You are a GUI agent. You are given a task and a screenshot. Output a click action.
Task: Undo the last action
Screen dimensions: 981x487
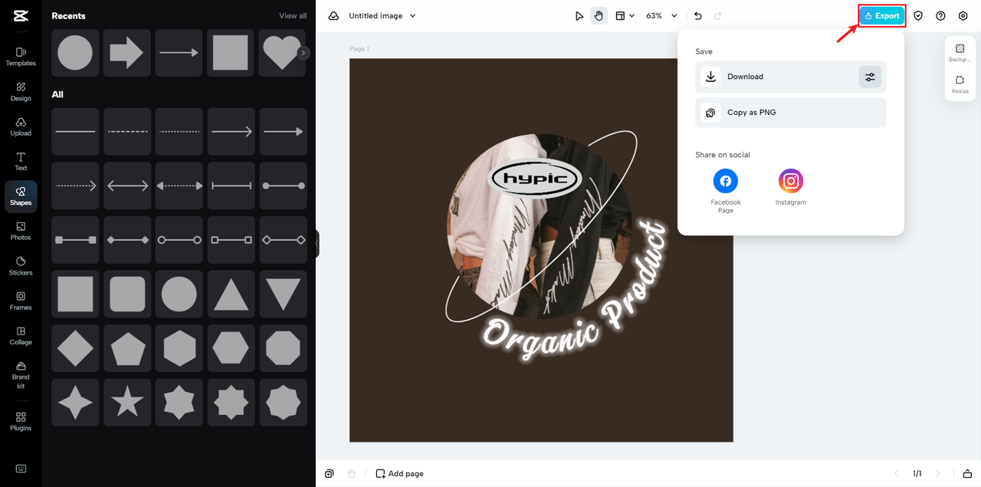698,15
